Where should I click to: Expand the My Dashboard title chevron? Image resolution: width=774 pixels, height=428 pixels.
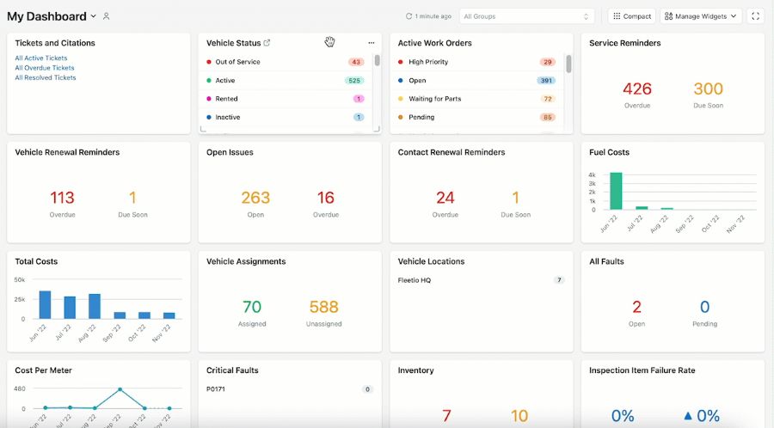point(93,16)
